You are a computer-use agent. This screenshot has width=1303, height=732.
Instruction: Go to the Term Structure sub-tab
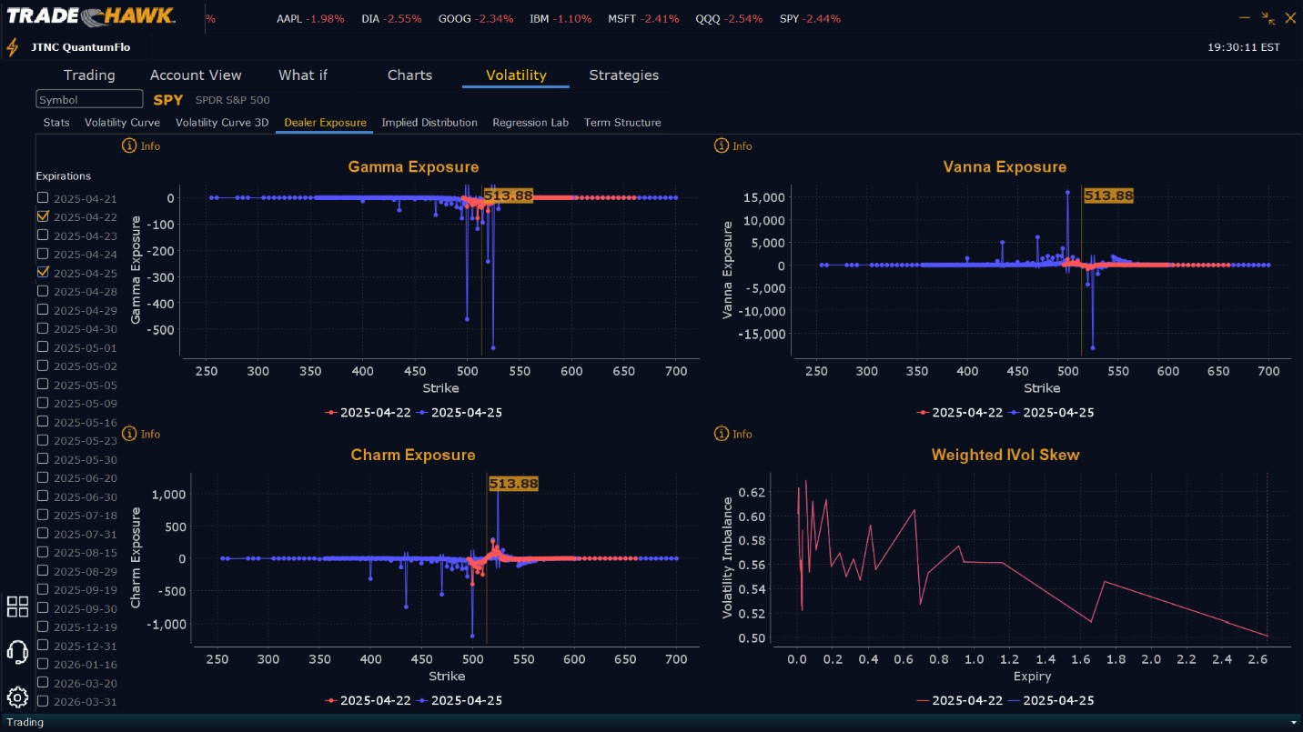click(622, 123)
